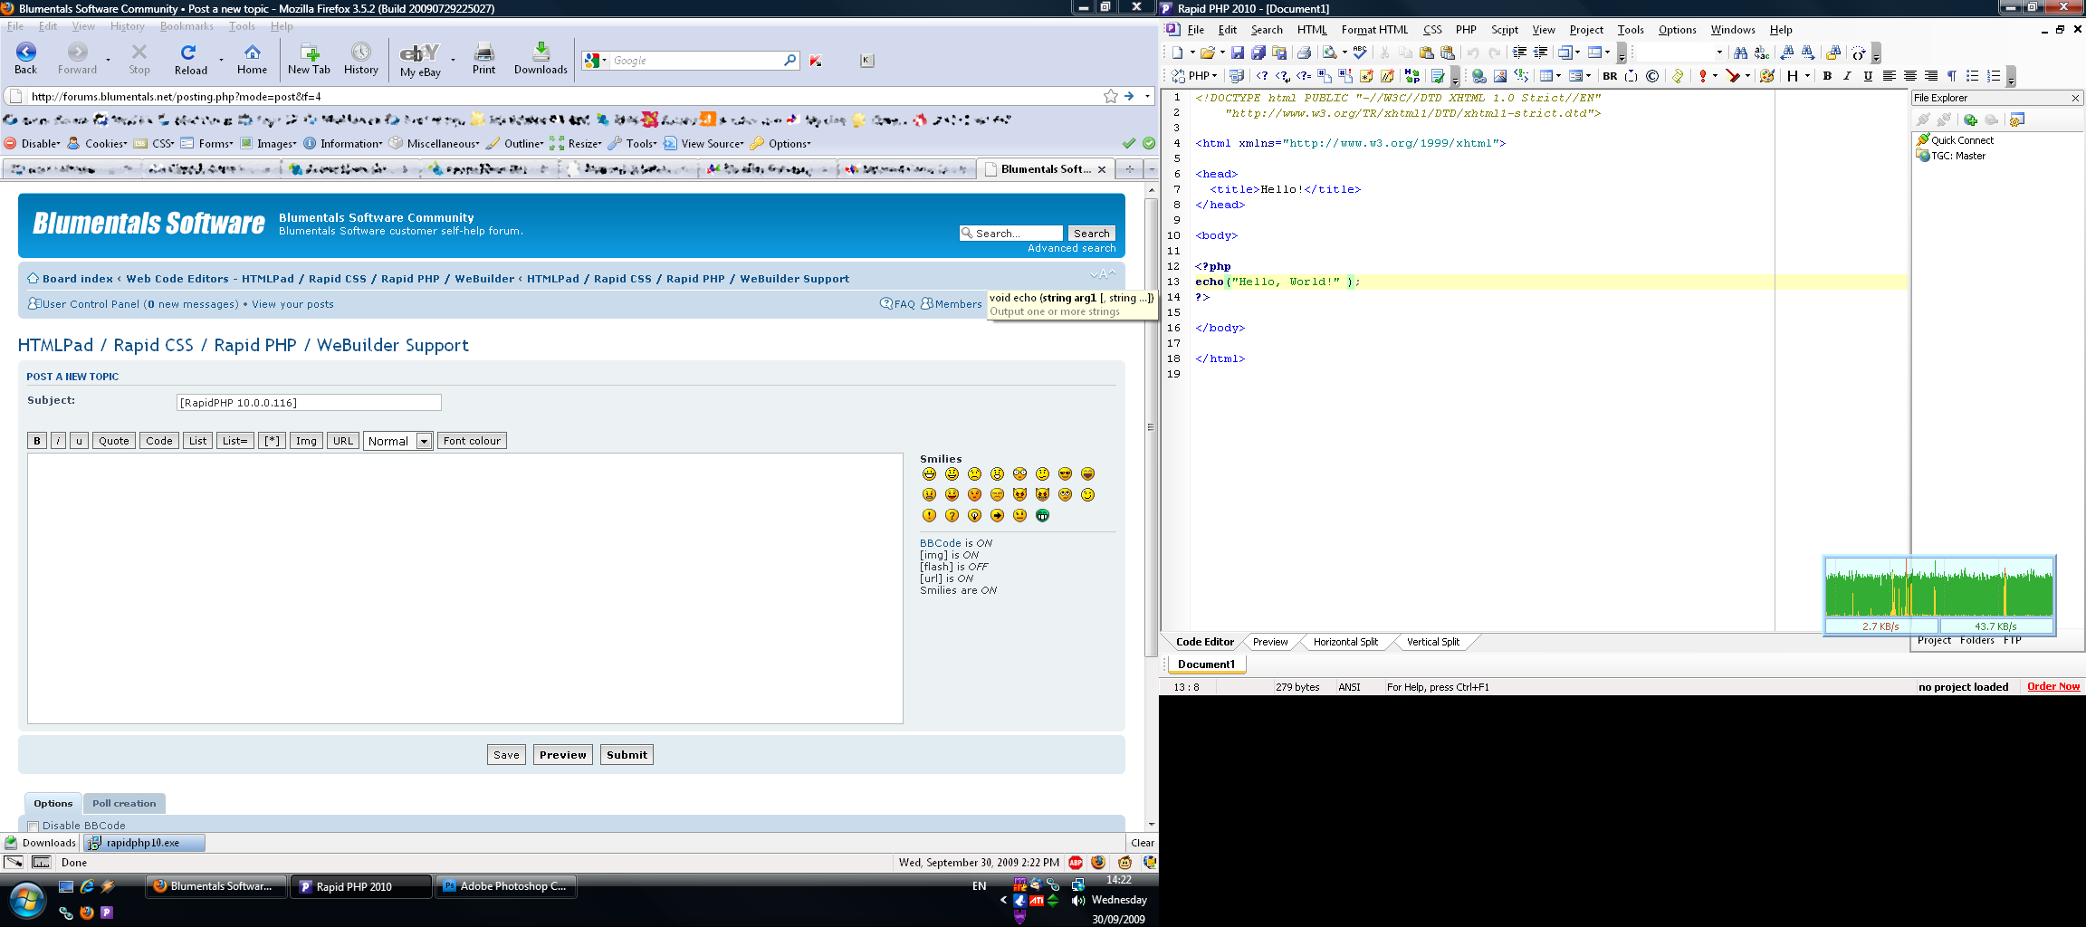Screen dimensions: 2086x927
Task: Toggle underline in Rapid PHP formatting toolbar
Action: click(1868, 76)
